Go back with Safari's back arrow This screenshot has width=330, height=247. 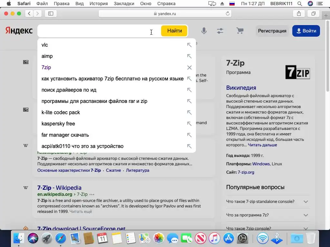(x=29, y=14)
